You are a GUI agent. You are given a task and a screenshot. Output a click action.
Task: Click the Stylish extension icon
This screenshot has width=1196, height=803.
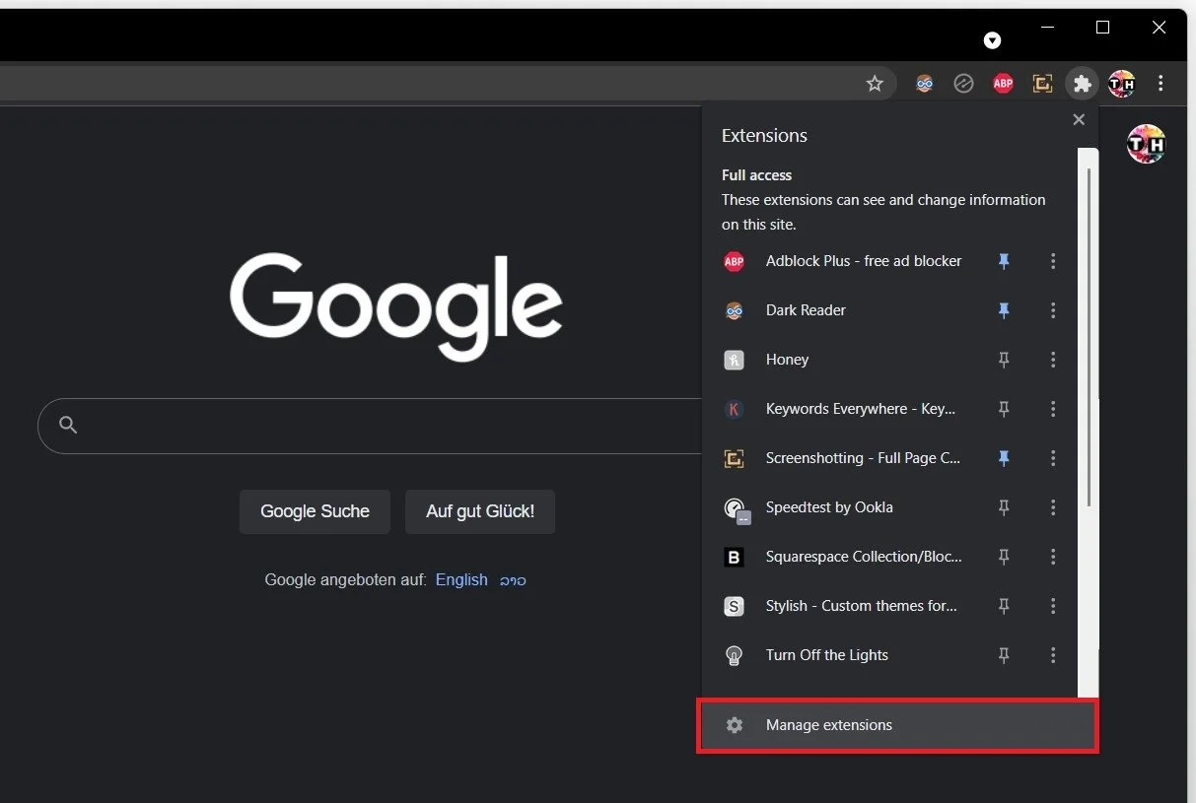tap(734, 606)
